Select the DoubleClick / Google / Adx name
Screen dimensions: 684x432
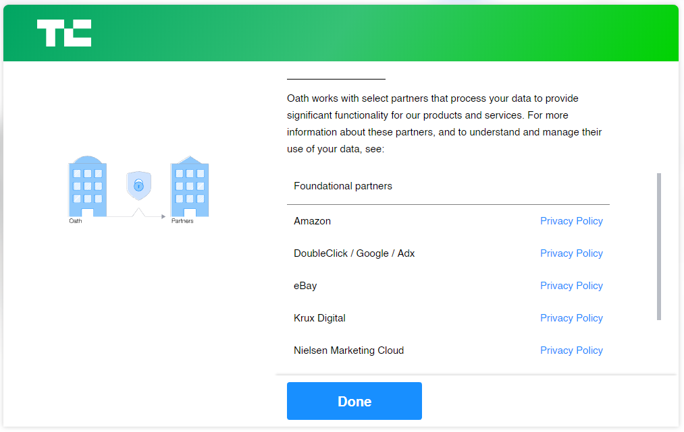coord(354,253)
